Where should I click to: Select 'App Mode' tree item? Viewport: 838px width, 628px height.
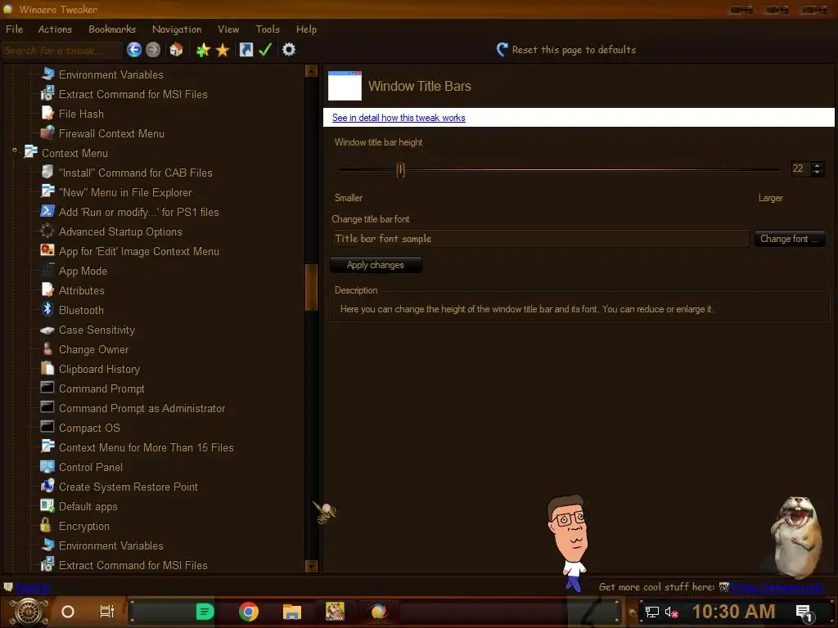[x=83, y=271]
